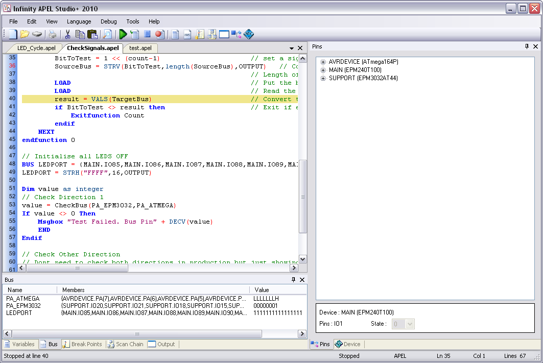Expand the MAIN (EPM240T100) tree node
Viewport: 543px width, 363px height.
click(323, 70)
